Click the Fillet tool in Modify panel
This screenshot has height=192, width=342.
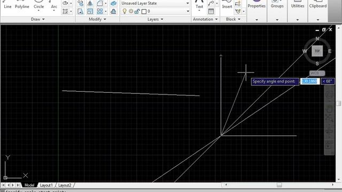pos(100,3)
